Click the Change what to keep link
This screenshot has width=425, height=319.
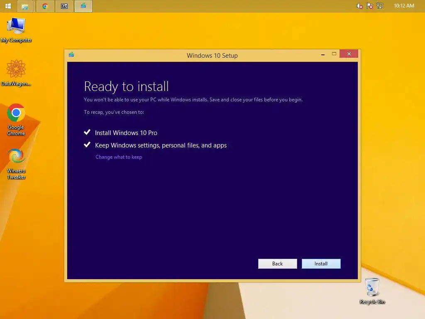click(118, 157)
